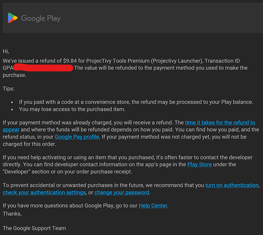Click the '$9.84' refund amount
This screenshot has height=235, width=263.
click(70, 61)
